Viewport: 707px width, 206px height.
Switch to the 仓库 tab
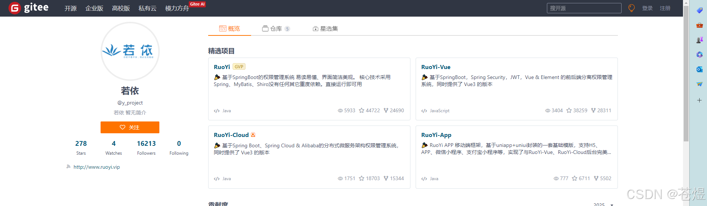click(276, 28)
